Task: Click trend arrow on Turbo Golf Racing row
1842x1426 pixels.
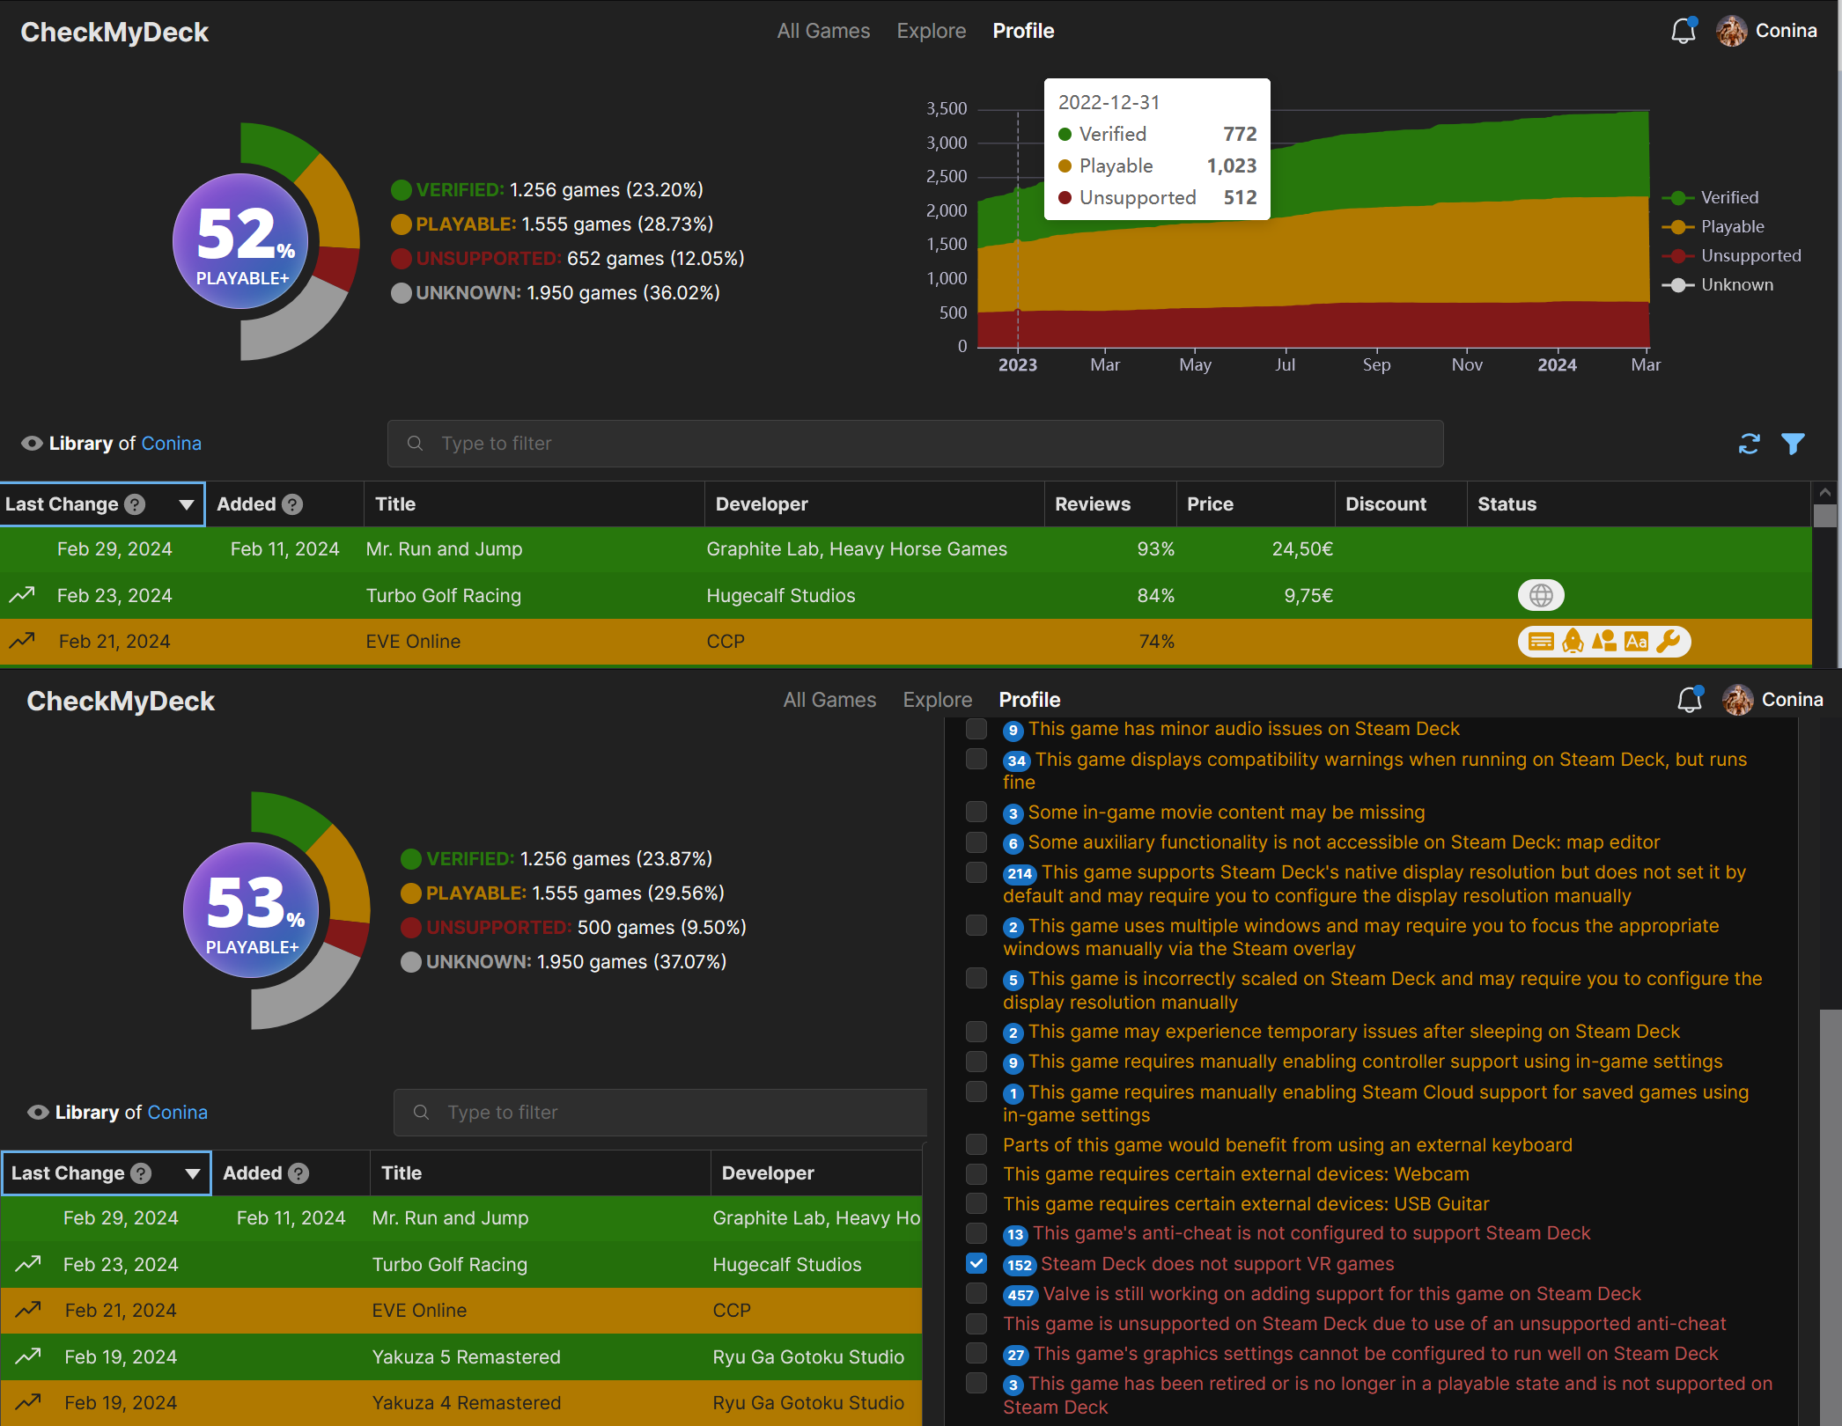Action: point(22,595)
